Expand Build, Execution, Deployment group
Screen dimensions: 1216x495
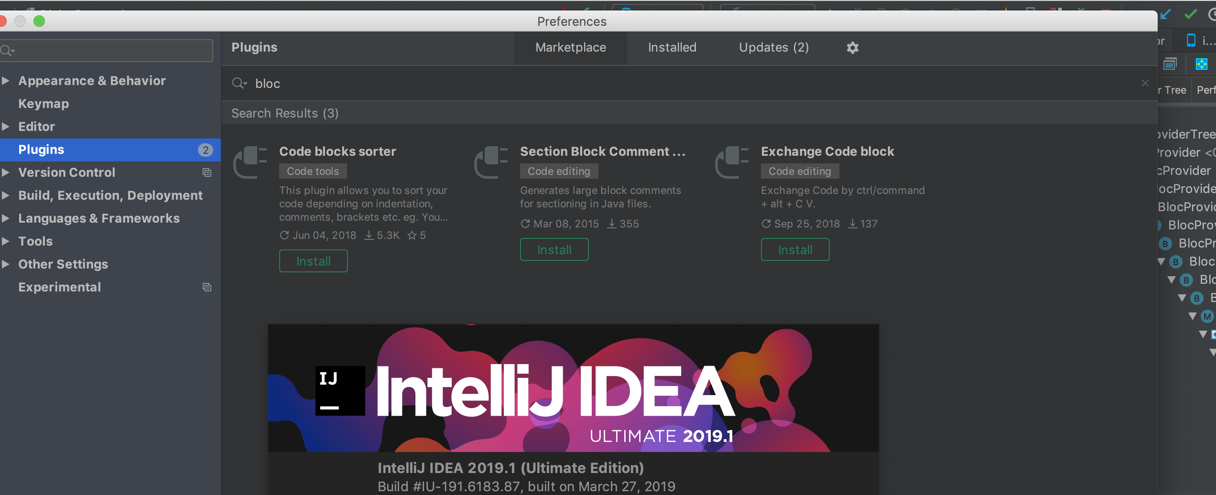(x=6, y=195)
